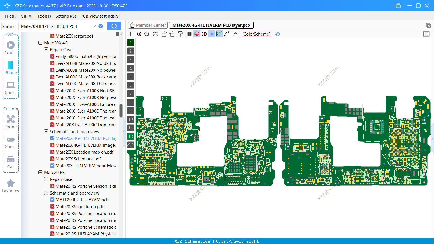434x244 pixels.
Task: Mirror the board with flip icon
Action: [189, 34]
